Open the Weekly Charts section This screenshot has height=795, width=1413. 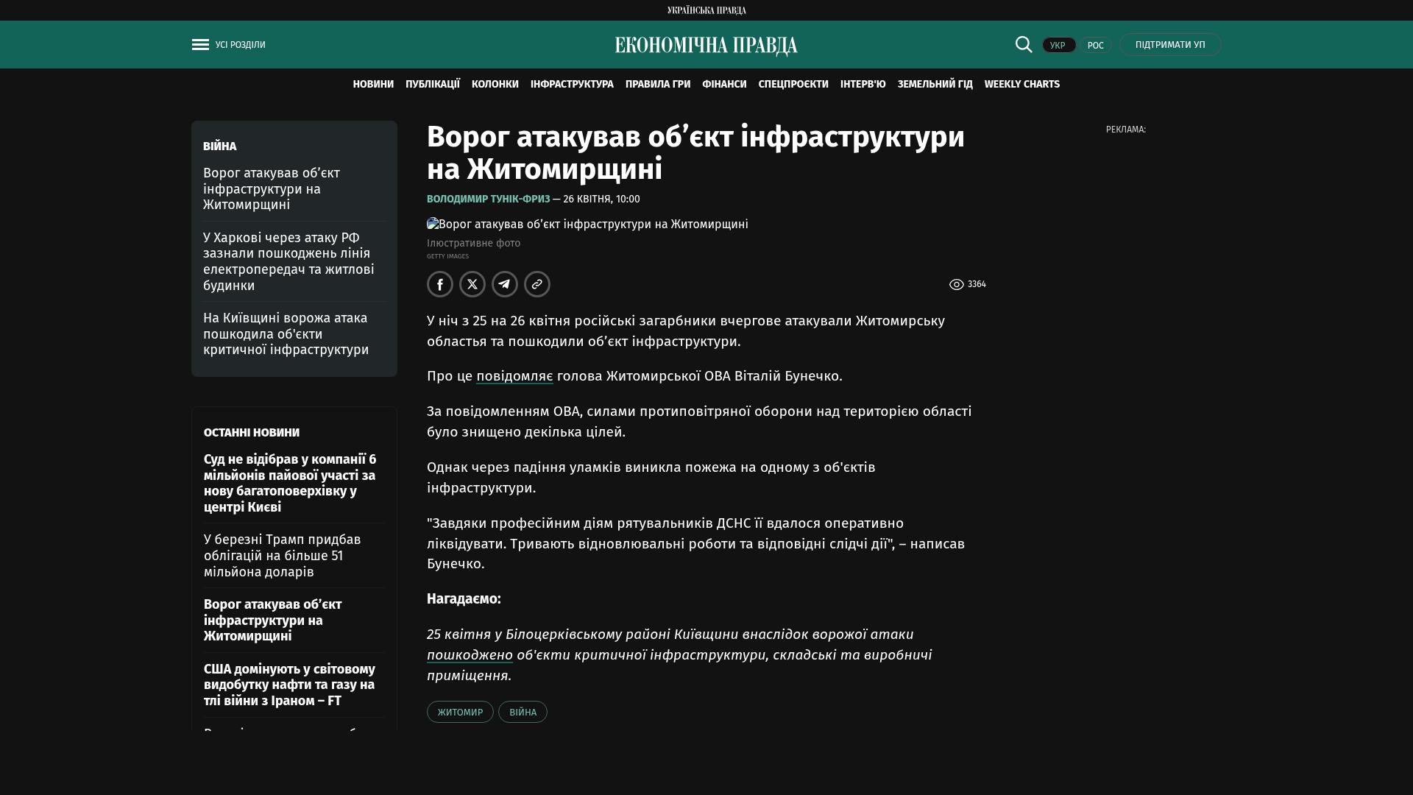coord(1021,85)
